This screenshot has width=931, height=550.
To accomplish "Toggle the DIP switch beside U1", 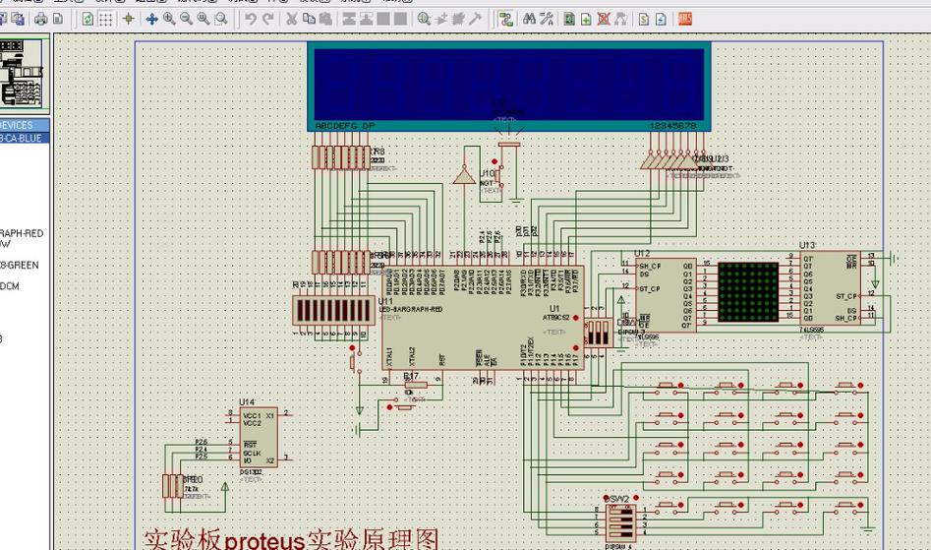I will pos(598,334).
